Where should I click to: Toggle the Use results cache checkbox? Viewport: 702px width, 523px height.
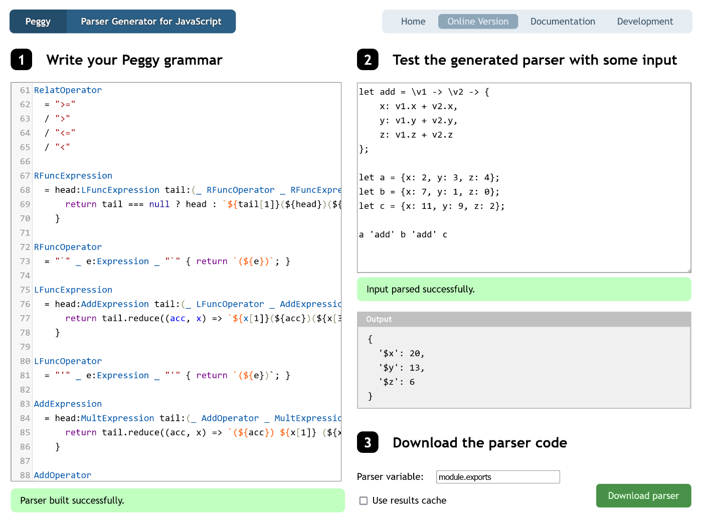(x=364, y=500)
